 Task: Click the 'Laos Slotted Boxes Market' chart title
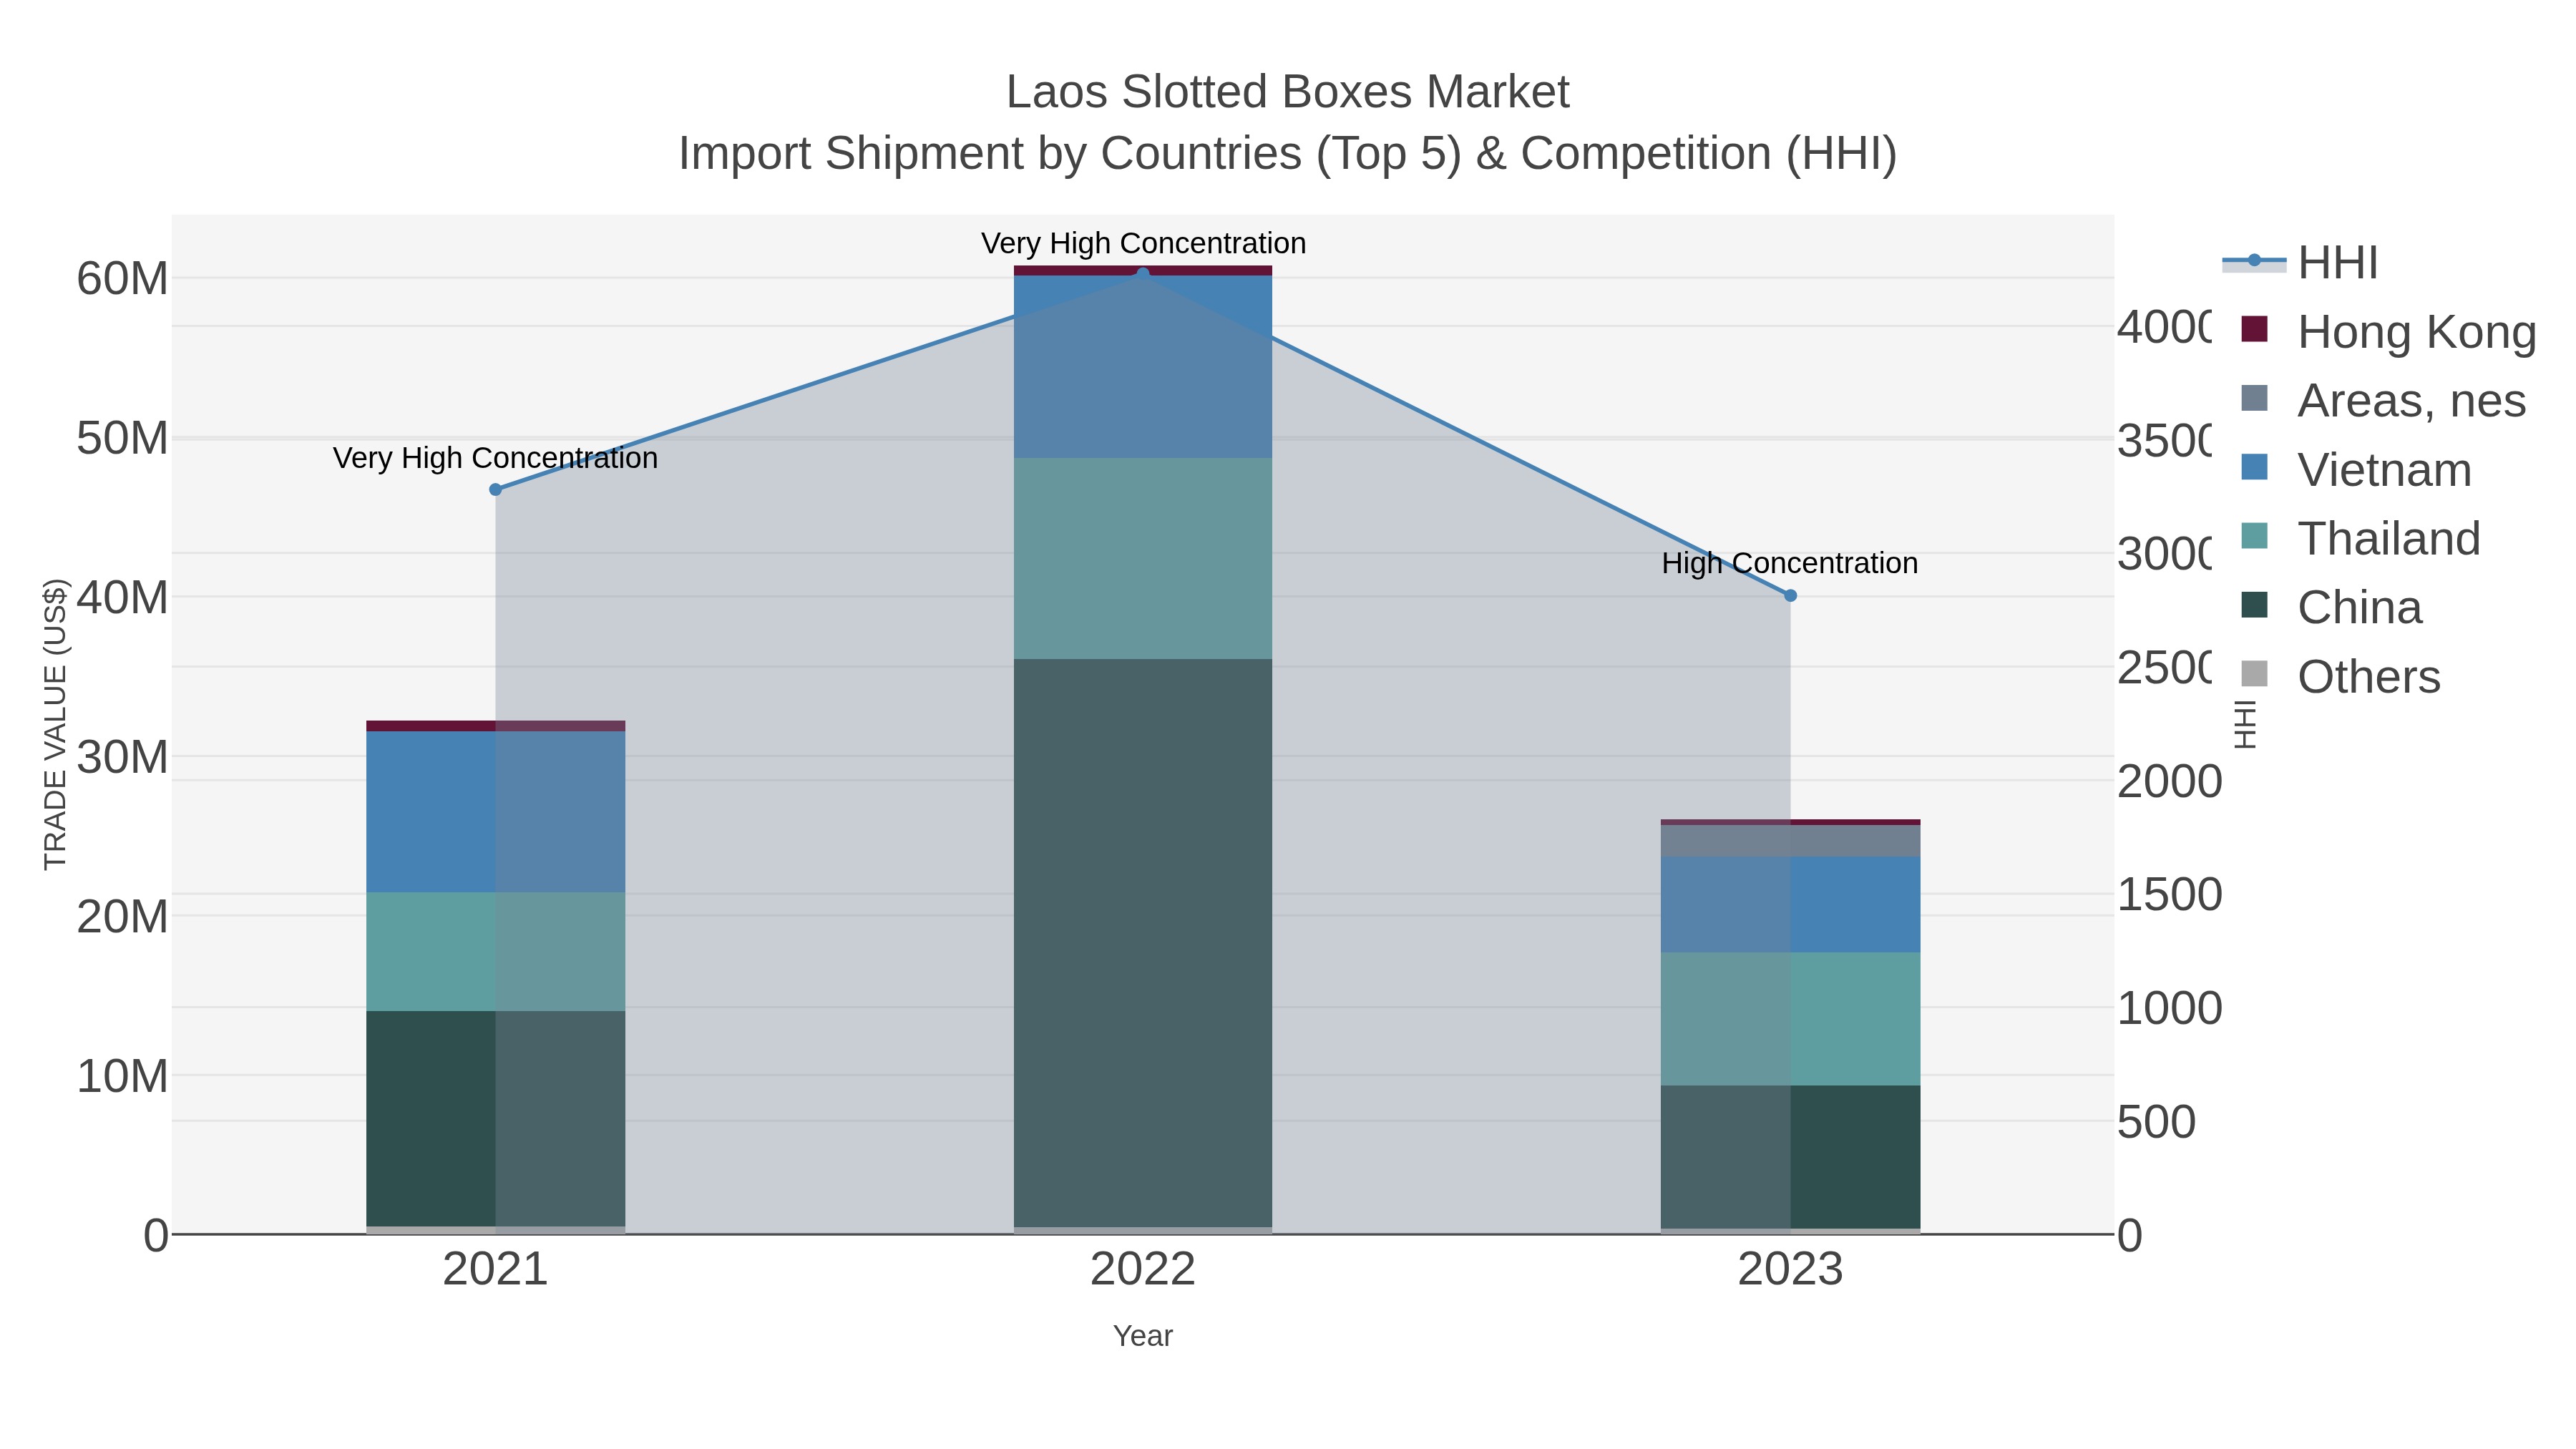point(1288,92)
